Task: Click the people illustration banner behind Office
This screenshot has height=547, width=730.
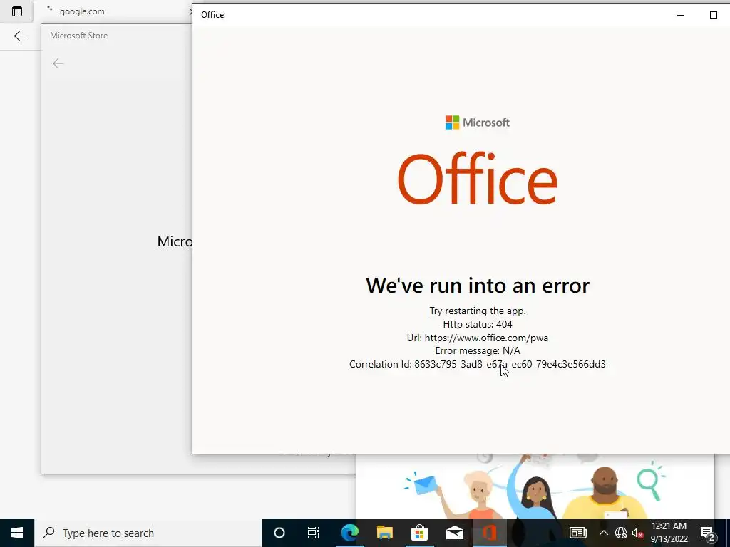Action: [x=535, y=486]
